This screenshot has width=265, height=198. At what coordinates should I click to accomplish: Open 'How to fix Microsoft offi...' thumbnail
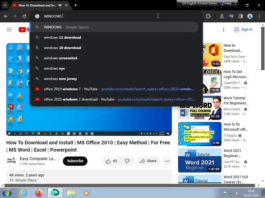click(200, 134)
